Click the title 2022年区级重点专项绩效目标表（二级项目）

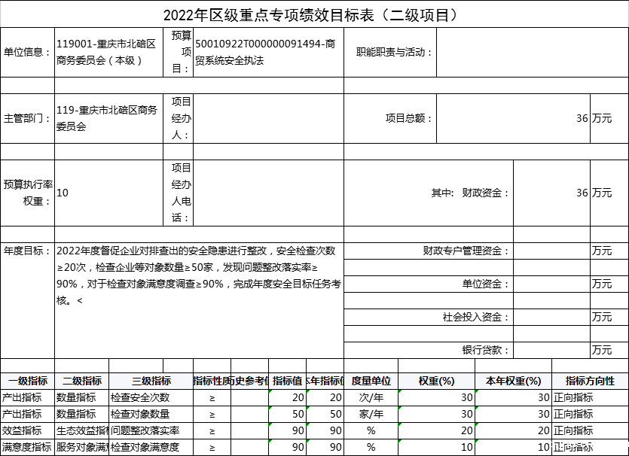[311, 15]
